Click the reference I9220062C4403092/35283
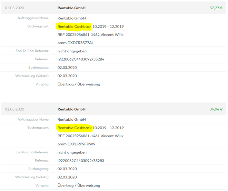The image size is (228, 191). [x=81, y=161]
